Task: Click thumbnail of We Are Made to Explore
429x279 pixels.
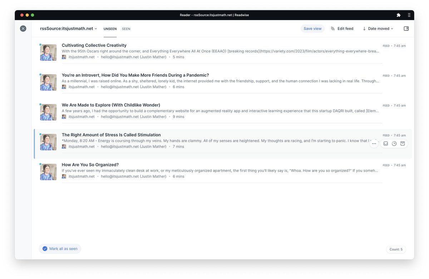Action: (x=48, y=112)
